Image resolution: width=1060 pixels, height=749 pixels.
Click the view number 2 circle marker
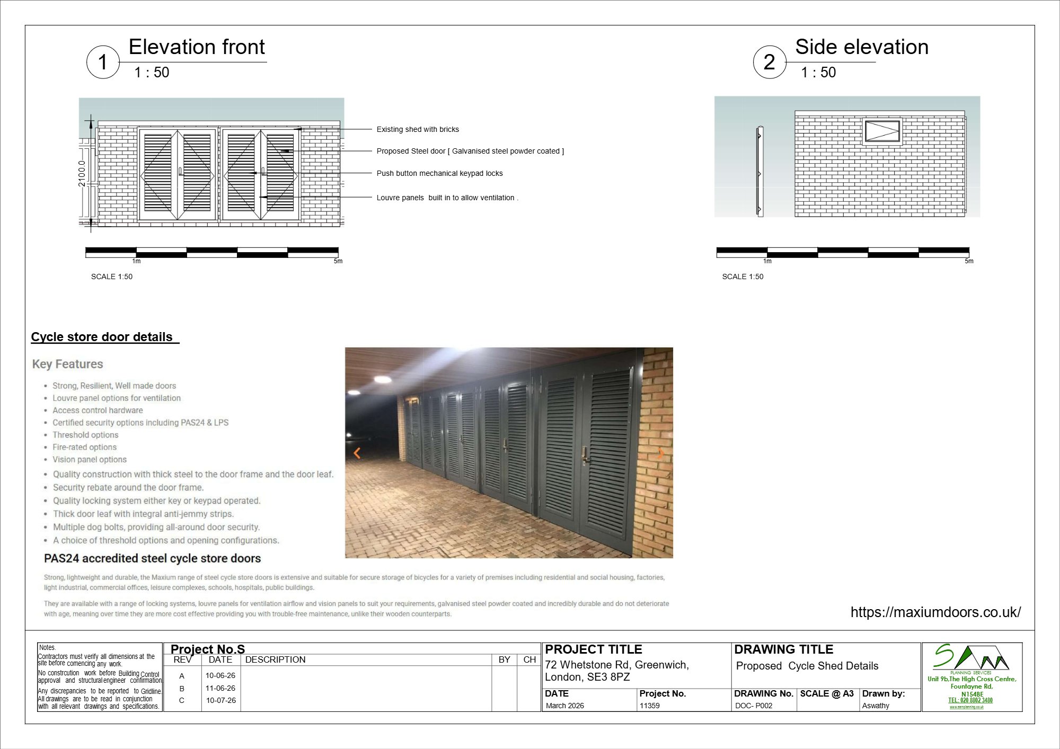770,63
